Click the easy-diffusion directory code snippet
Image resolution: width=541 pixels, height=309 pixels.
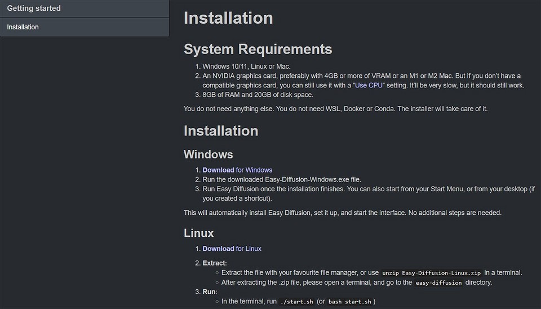tap(438, 282)
